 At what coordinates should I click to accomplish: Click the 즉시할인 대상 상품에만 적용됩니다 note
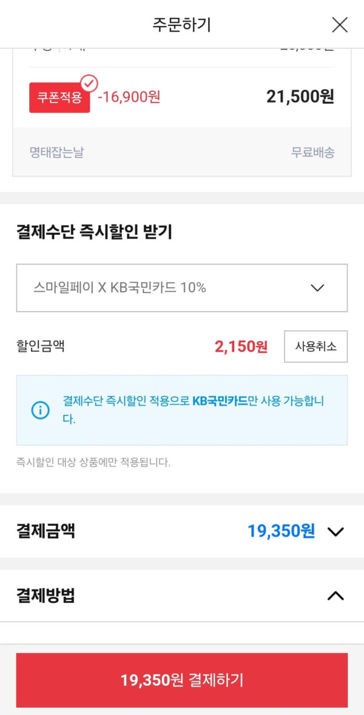pyautogui.click(x=93, y=463)
